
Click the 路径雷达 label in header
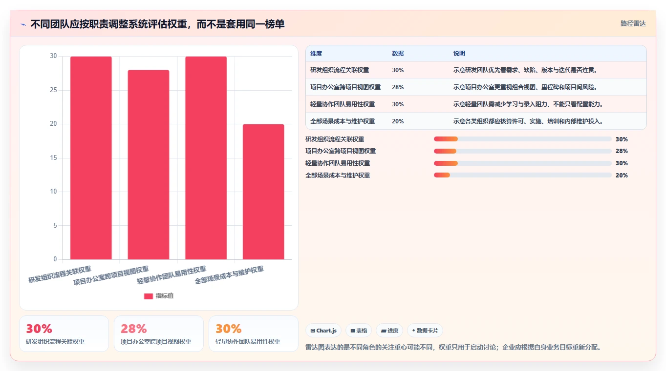[x=633, y=23]
